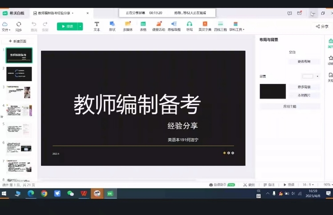The image size is (333, 215).
Task: Open the 16:9 aspect ratio dropdown
Action: pos(308,185)
